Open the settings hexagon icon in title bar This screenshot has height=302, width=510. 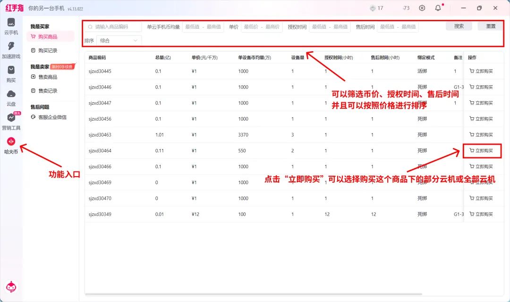point(422,8)
